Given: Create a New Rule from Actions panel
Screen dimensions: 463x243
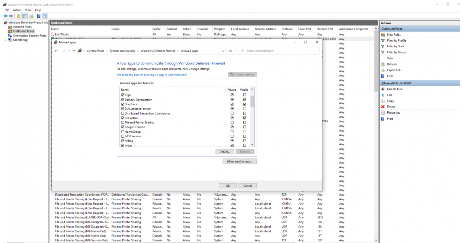Looking at the screenshot, I should pyautogui.click(x=394, y=35).
